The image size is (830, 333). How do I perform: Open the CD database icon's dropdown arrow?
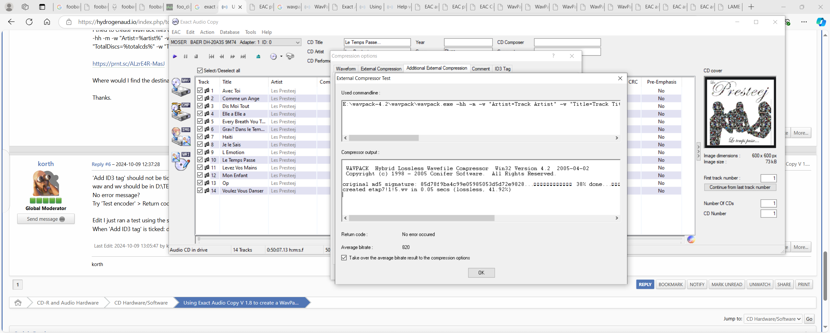point(281,56)
